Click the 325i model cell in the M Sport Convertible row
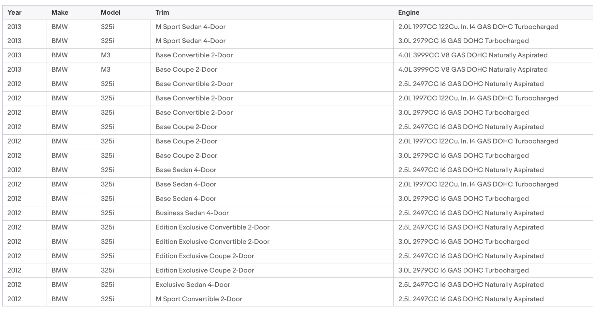The height and width of the screenshot is (311, 593). tap(123, 299)
